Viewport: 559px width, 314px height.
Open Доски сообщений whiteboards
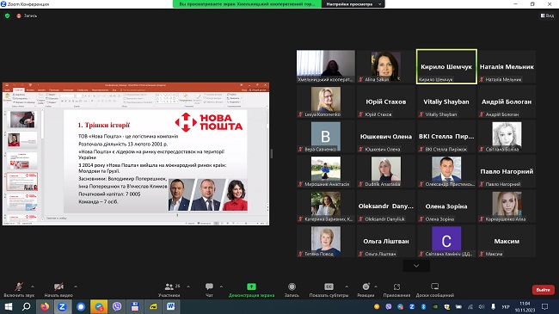(x=435, y=289)
